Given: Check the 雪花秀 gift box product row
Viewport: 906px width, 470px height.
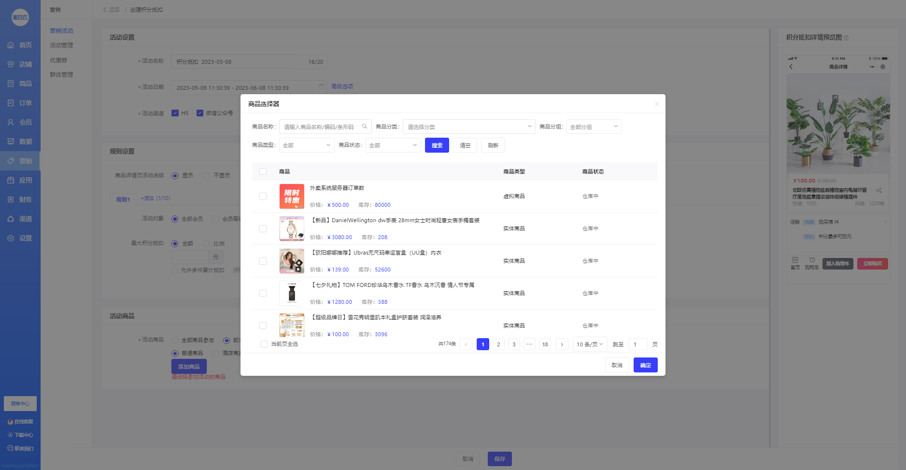Looking at the screenshot, I should click(263, 326).
